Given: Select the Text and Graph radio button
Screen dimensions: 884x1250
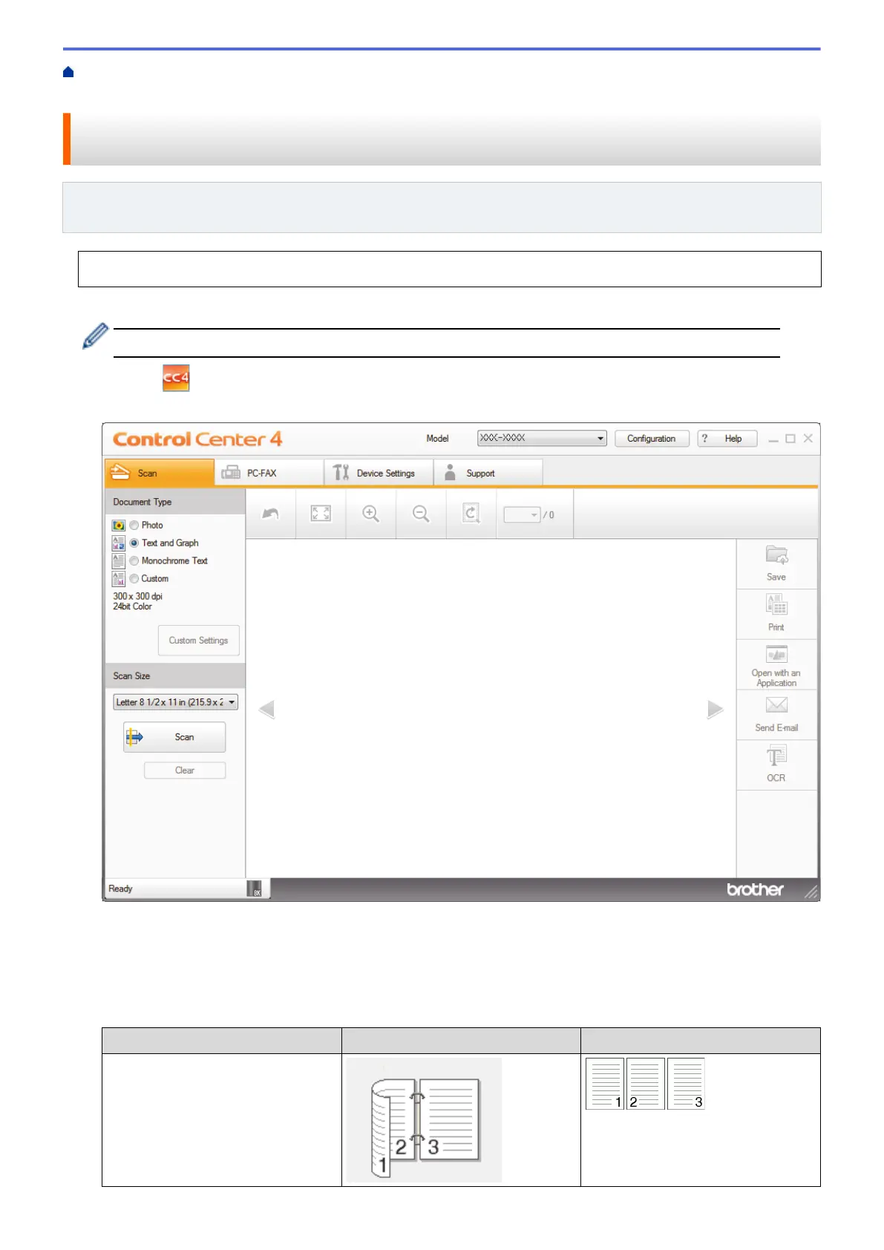Looking at the screenshot, I should [134, 543].
